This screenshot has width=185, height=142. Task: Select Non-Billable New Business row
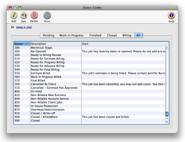(x=90, y=95)
